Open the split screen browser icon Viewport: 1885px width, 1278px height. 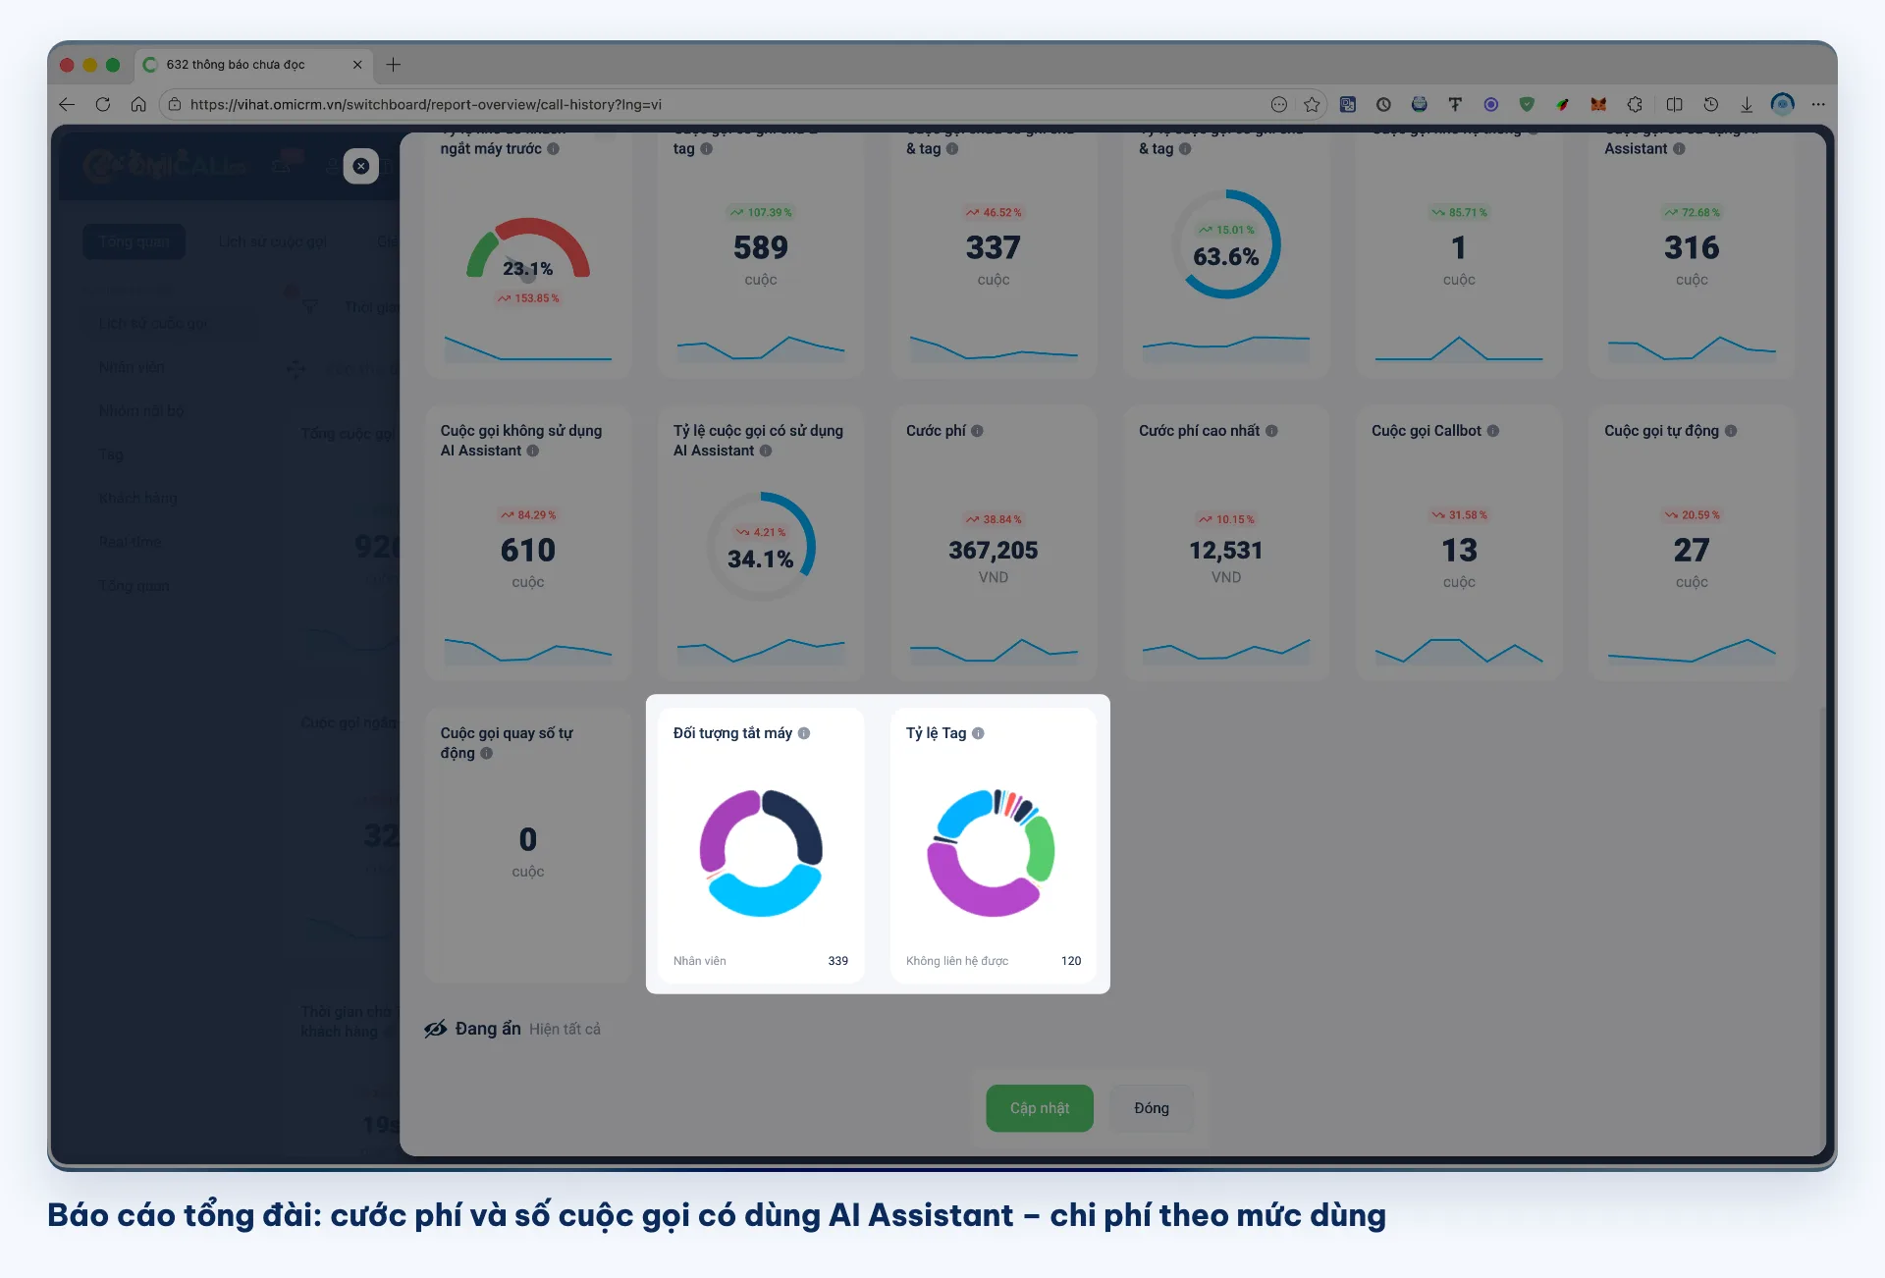click(1675, 104)
